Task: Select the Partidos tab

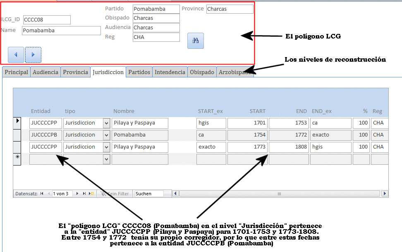Action: pyautogui.click(x=139, y=72)
